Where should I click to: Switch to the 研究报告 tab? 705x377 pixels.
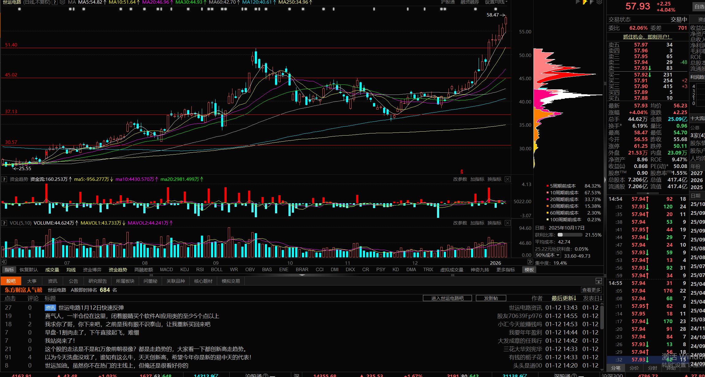point(97,281)
